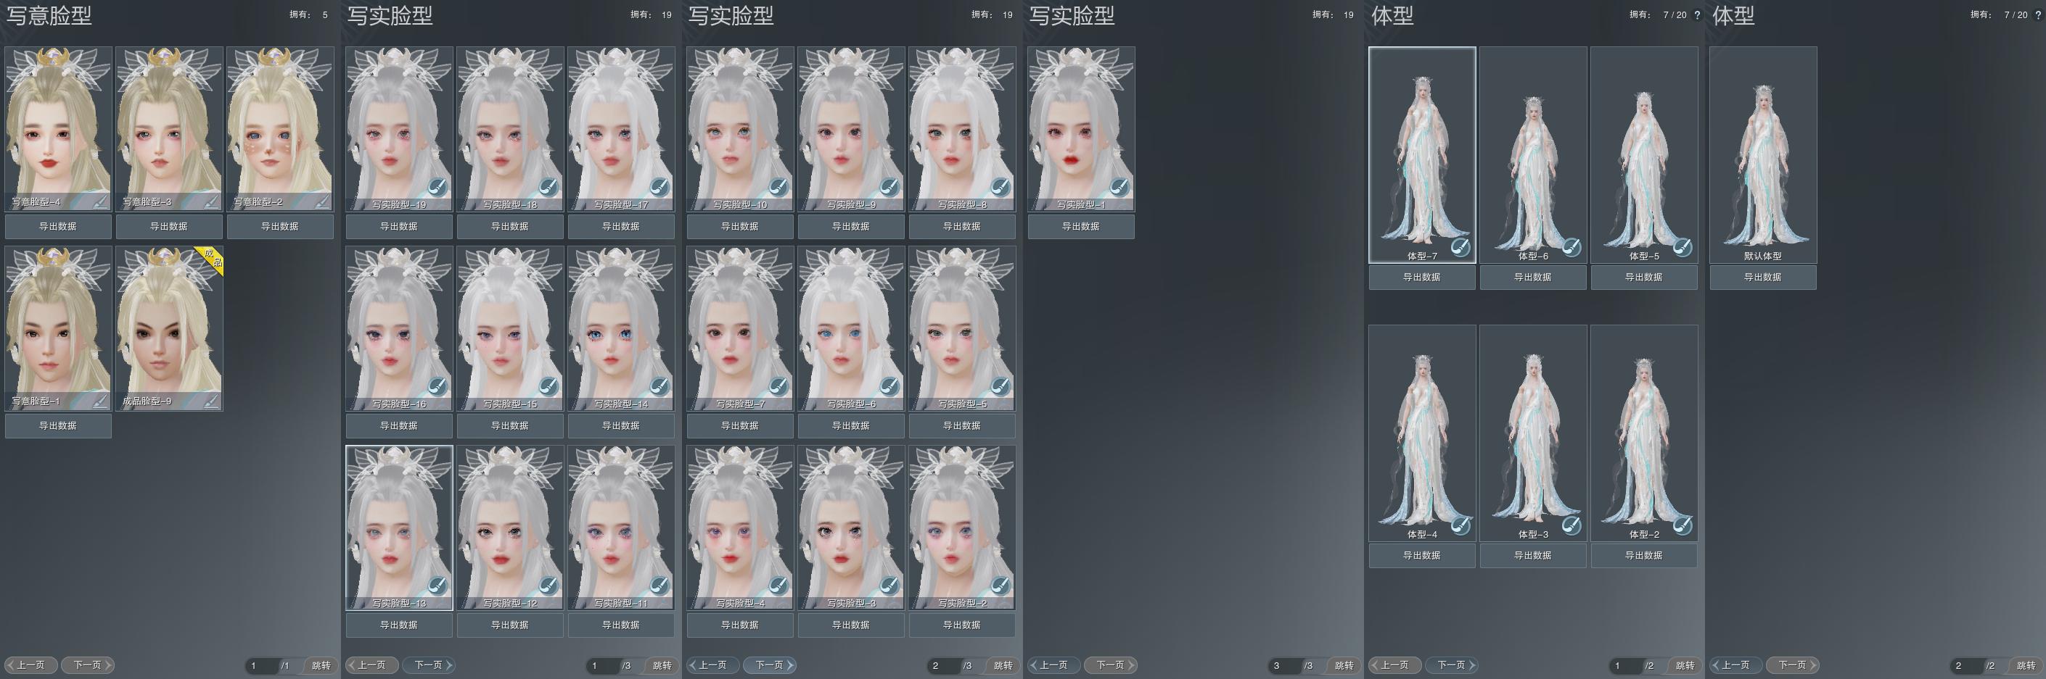The image size is (2046, 679).
Task: Click 下一页 in the 写意脸型 panel
Action: click(x=89, y=665)
